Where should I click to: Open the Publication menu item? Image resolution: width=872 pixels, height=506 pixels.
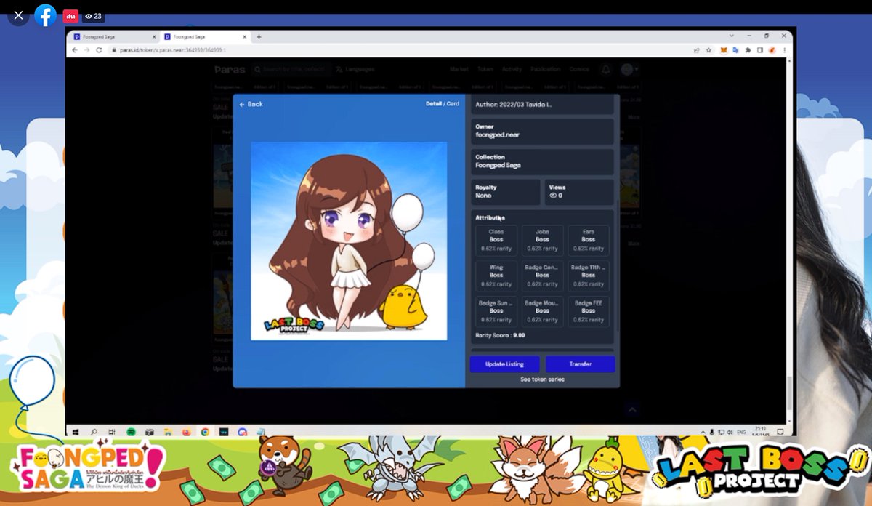coord(546,69)
